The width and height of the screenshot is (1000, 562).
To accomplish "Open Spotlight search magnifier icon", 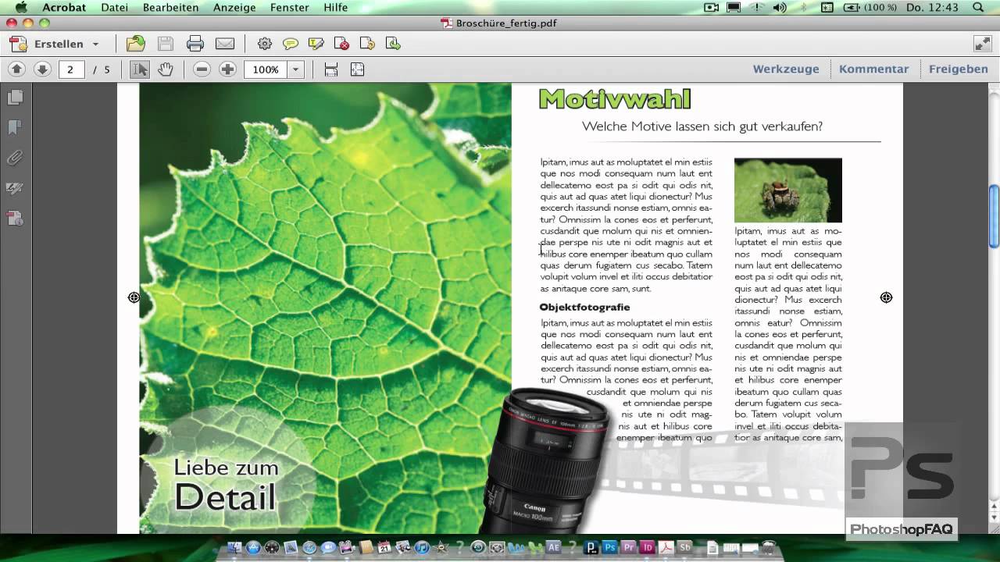I will (x=978, y=7).
